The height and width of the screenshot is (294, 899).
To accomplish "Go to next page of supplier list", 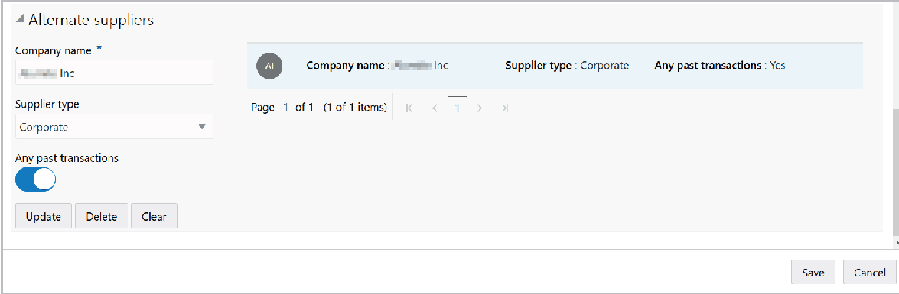I will pyautogui.click(x=480, y=108).
